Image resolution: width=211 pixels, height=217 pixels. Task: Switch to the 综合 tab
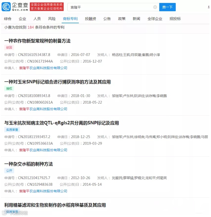coord(8,19)
